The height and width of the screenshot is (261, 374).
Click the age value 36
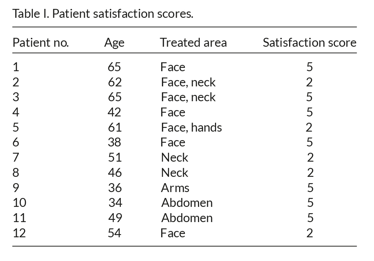115,188
